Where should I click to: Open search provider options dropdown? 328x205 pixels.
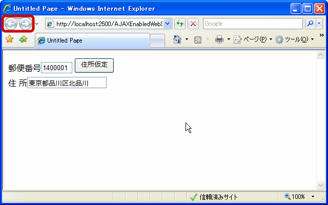point(319,24)
